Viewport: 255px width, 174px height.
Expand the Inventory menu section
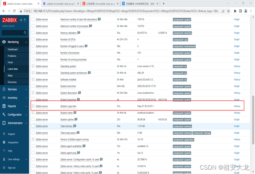pos(26,98)
